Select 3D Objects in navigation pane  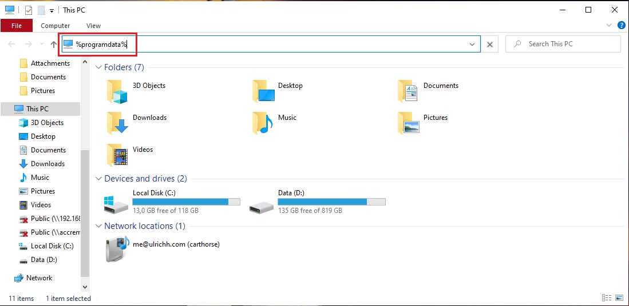pos(41,123)
